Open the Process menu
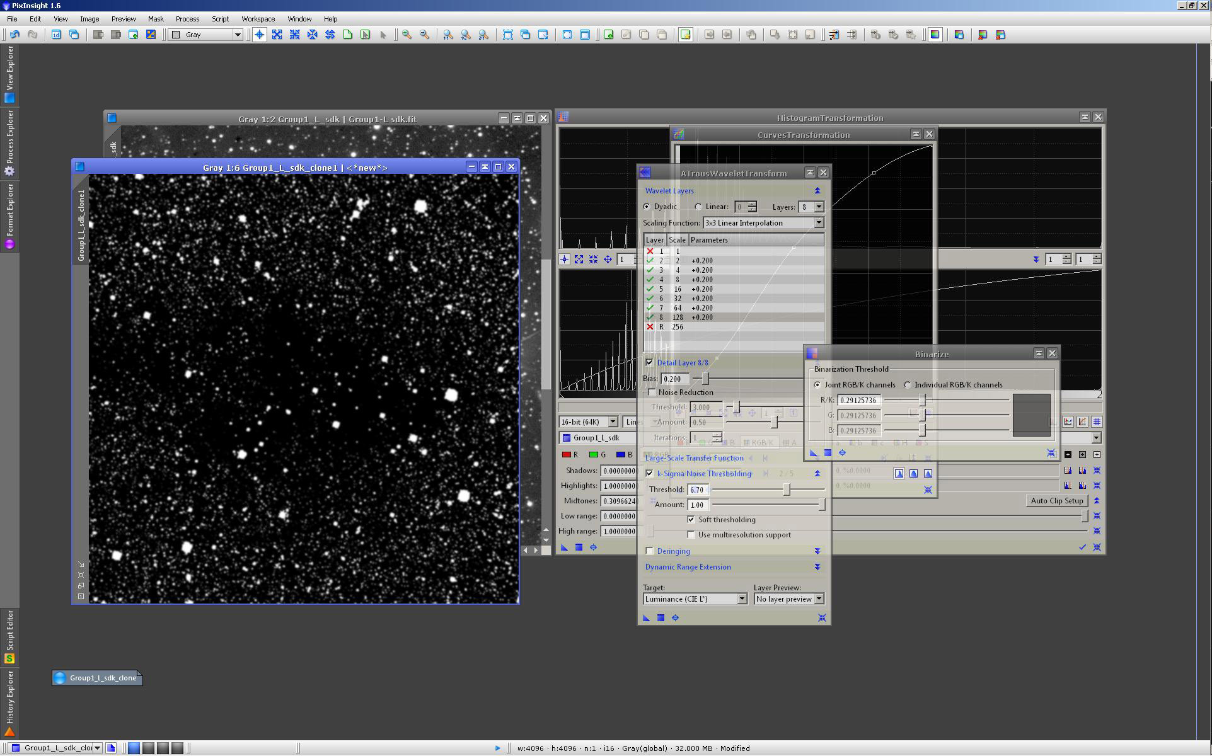Image resolution: width=1212 pixels, height=756 pixels. click(x=187, y=19)
